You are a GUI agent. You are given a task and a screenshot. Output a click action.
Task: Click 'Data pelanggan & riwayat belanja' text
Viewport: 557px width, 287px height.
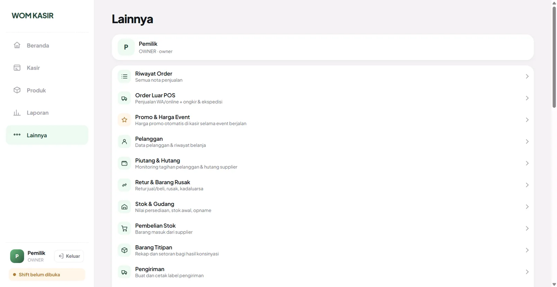coord(171,145)
